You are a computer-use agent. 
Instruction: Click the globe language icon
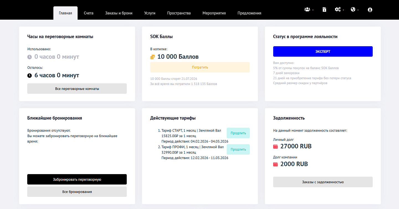click(353, 9)
